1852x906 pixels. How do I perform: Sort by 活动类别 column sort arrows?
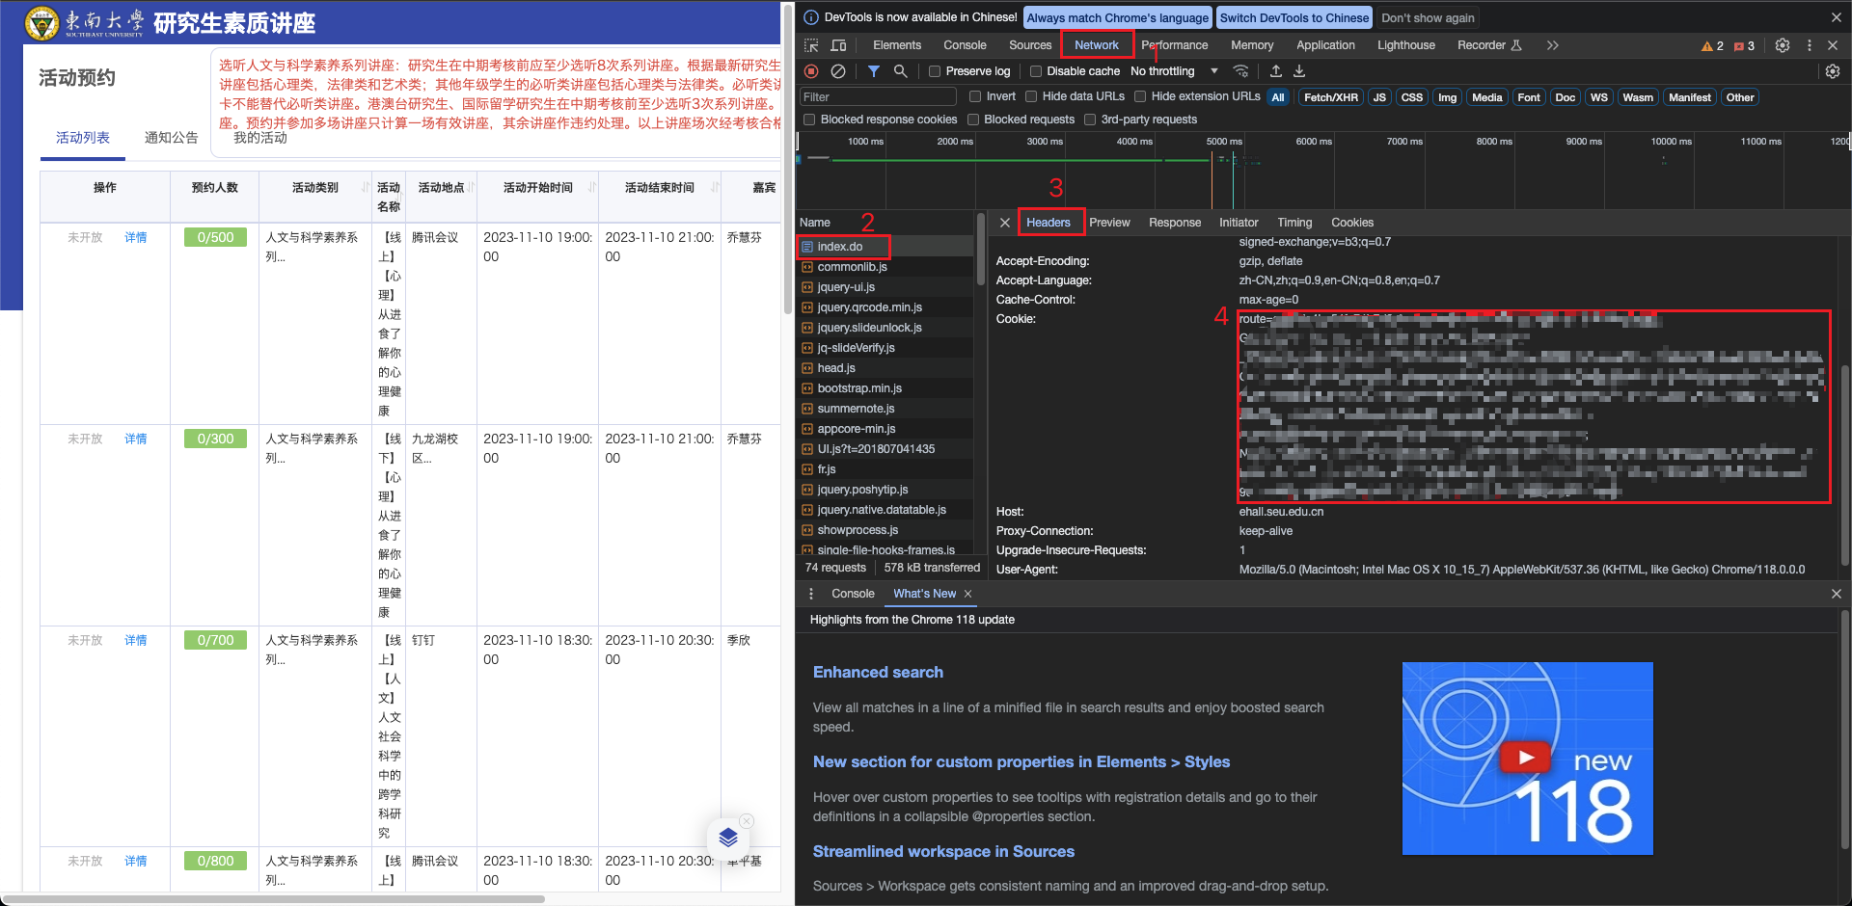point(366,187)
